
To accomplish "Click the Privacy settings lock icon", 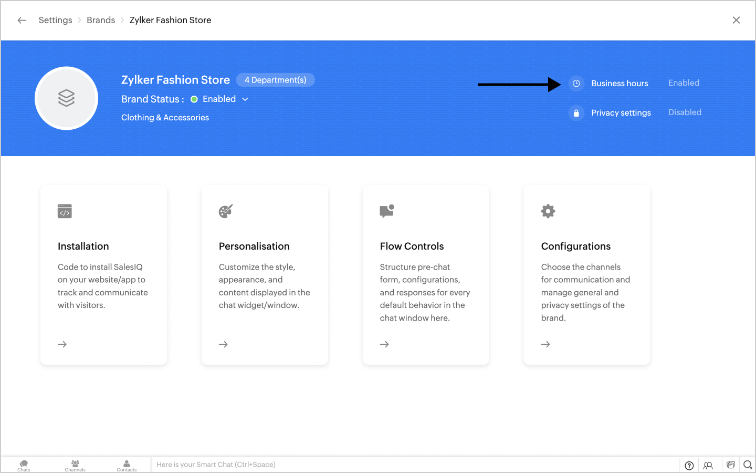I will tap(576, 113).
